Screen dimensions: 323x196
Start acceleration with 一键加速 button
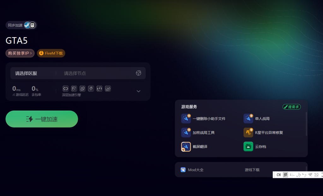42,119
